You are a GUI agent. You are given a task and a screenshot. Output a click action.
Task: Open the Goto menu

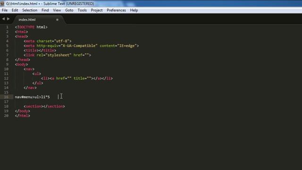pos(69,10)
